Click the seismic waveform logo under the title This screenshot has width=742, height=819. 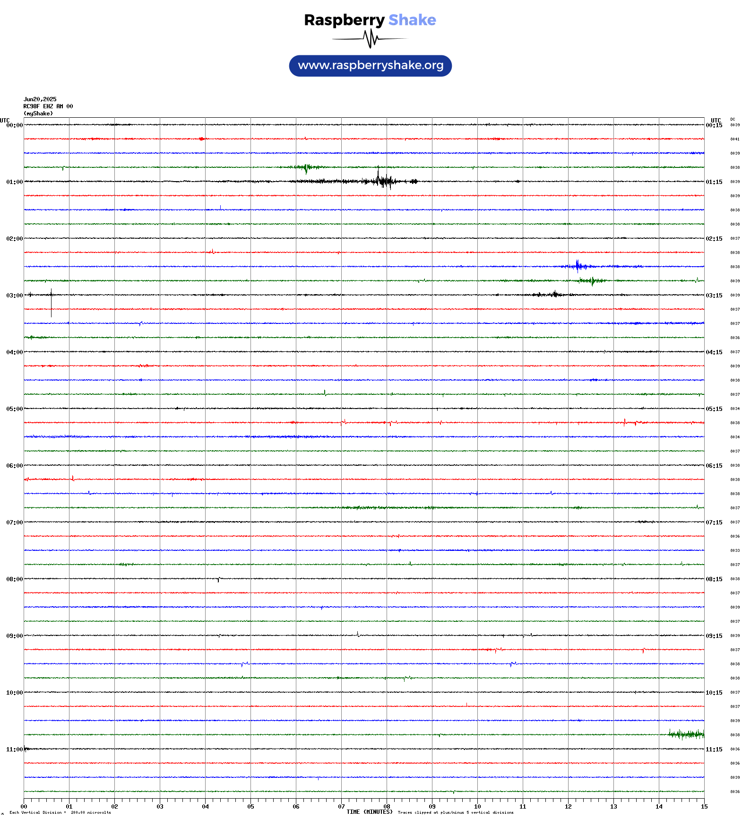tap(370, 39)
